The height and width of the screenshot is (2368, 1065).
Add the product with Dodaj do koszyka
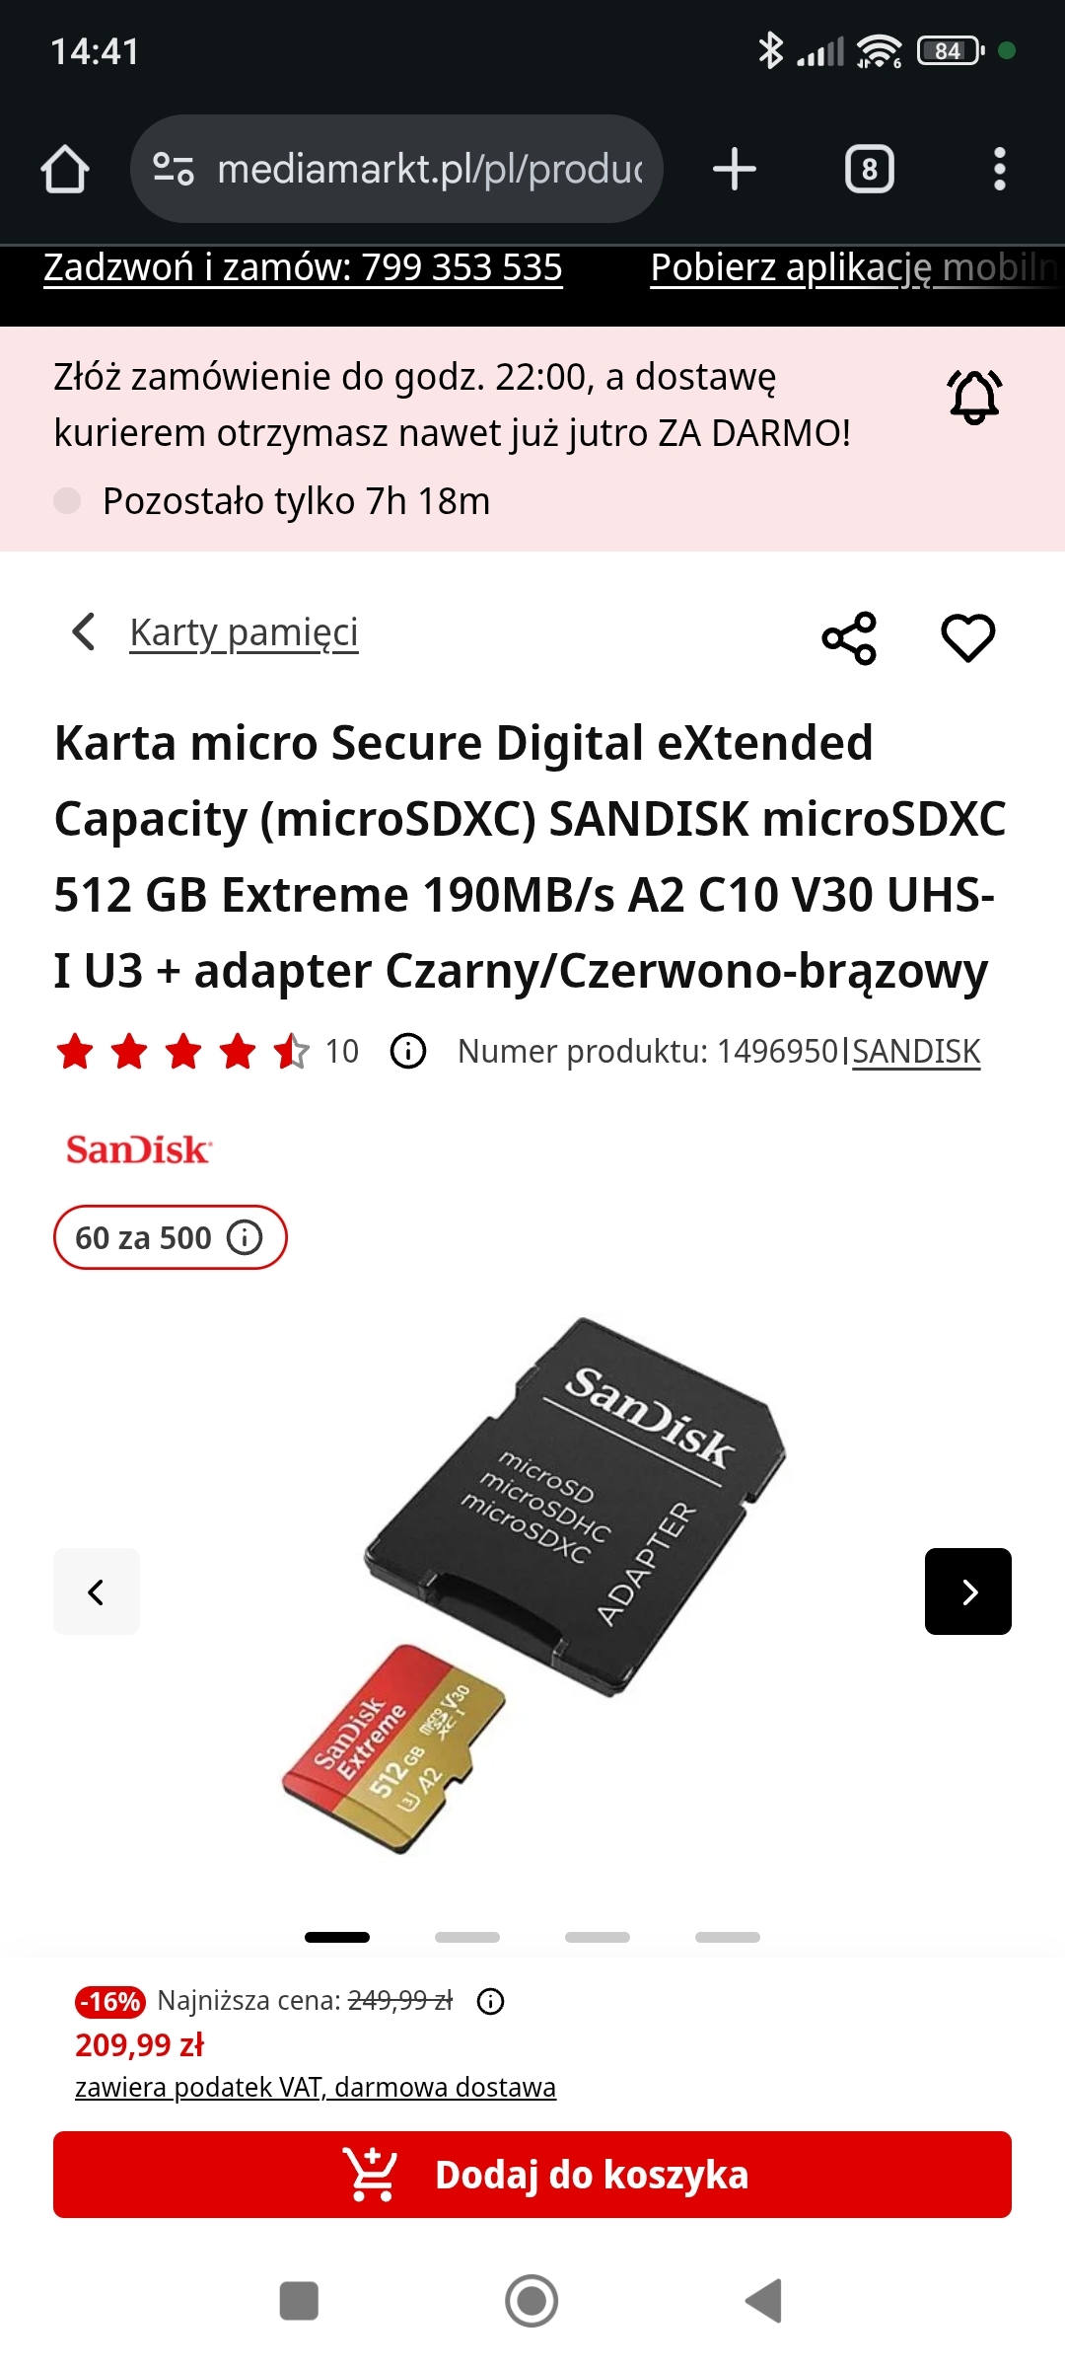(x=532, y=2175)
